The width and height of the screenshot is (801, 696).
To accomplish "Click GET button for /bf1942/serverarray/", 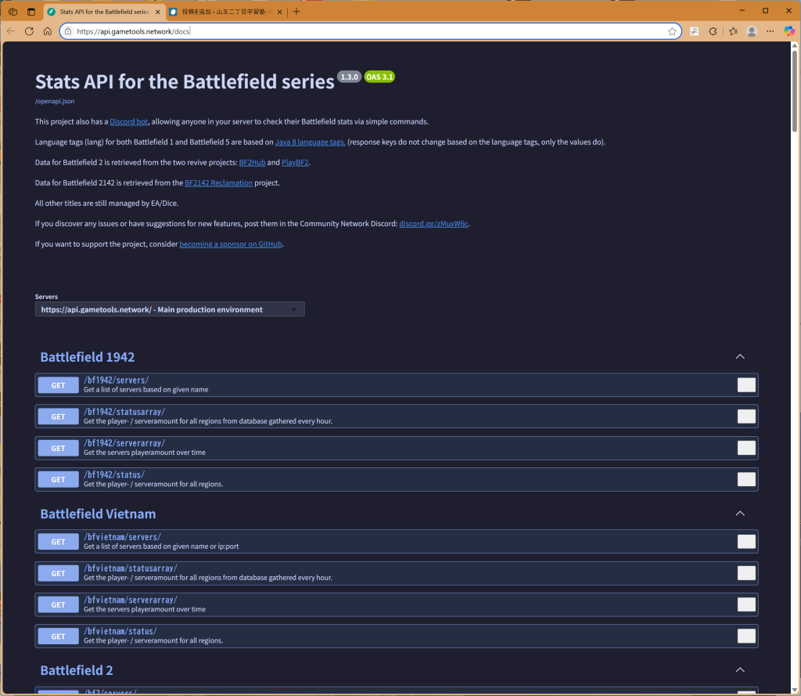I will coord(58,449).
